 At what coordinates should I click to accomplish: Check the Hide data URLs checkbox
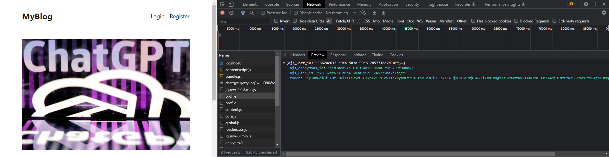[295, 21]
